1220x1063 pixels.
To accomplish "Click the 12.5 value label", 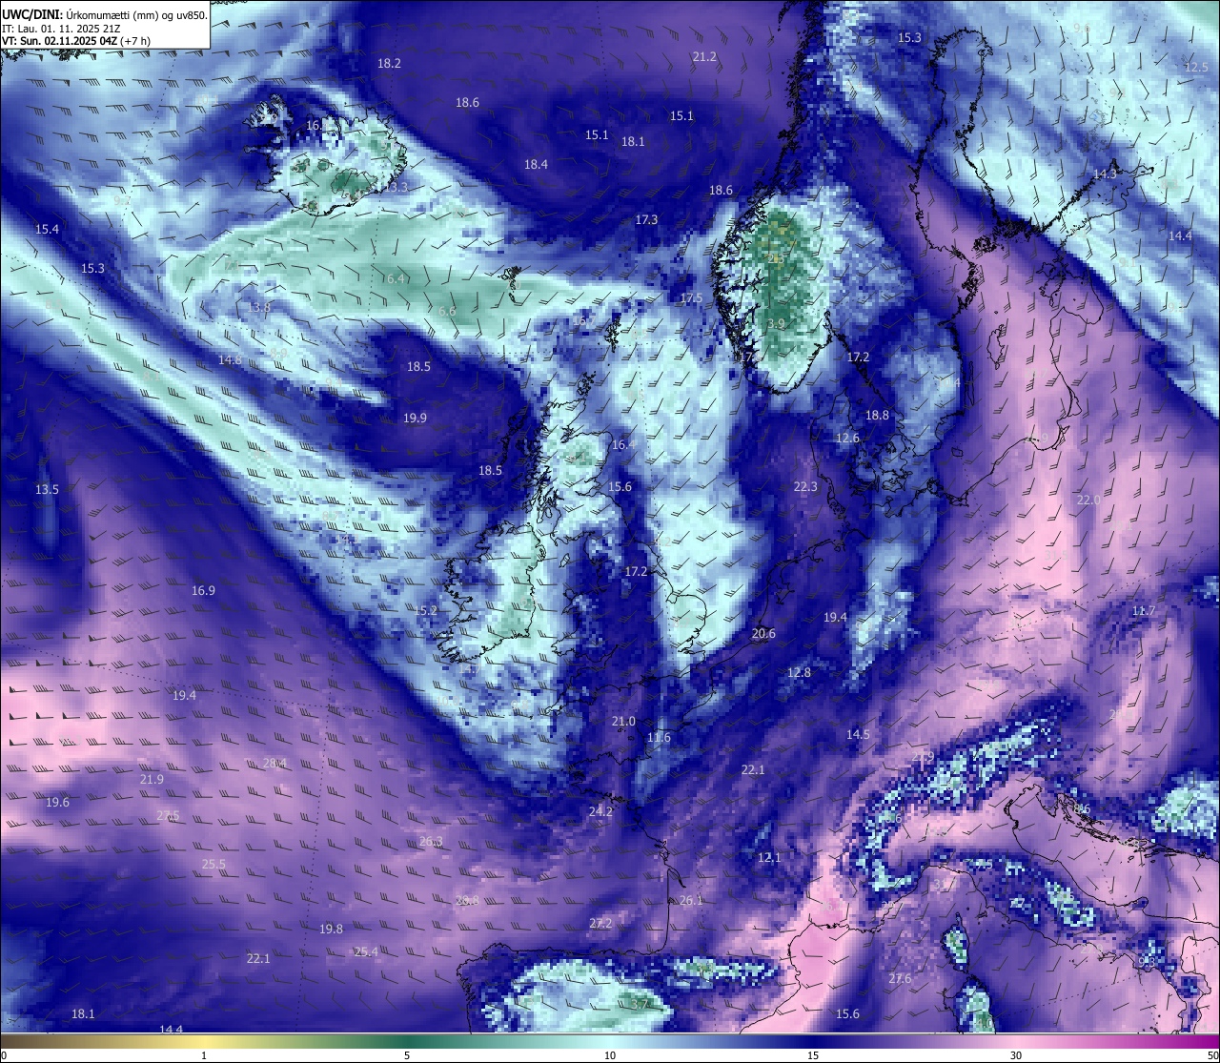I will [1196, 68].
